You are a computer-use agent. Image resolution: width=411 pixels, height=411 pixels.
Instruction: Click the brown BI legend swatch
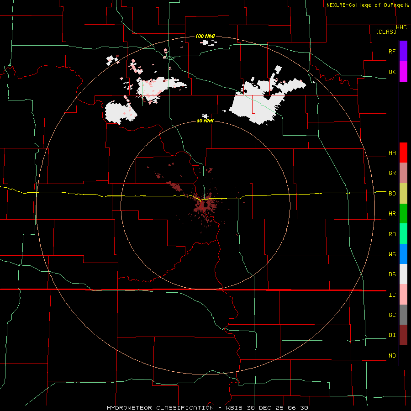pyautogui.click(x=403, y=335)
